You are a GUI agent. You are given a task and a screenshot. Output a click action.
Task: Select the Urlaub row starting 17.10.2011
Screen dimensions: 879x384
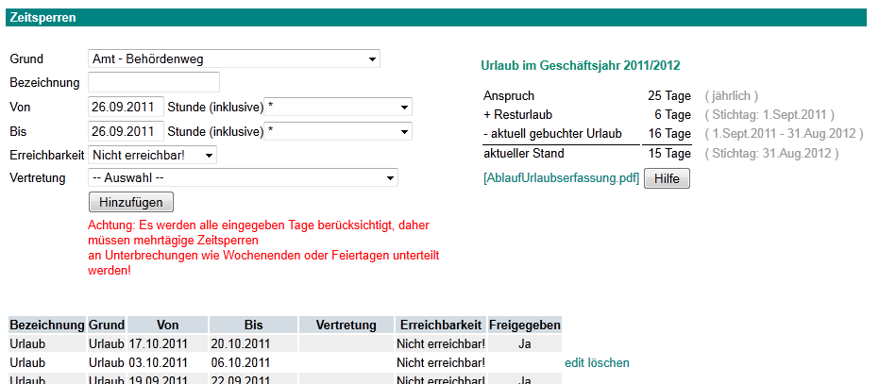pyautogui.click(x=285, y=343)
